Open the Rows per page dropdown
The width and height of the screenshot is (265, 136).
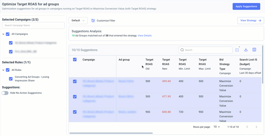pos(216,127)
